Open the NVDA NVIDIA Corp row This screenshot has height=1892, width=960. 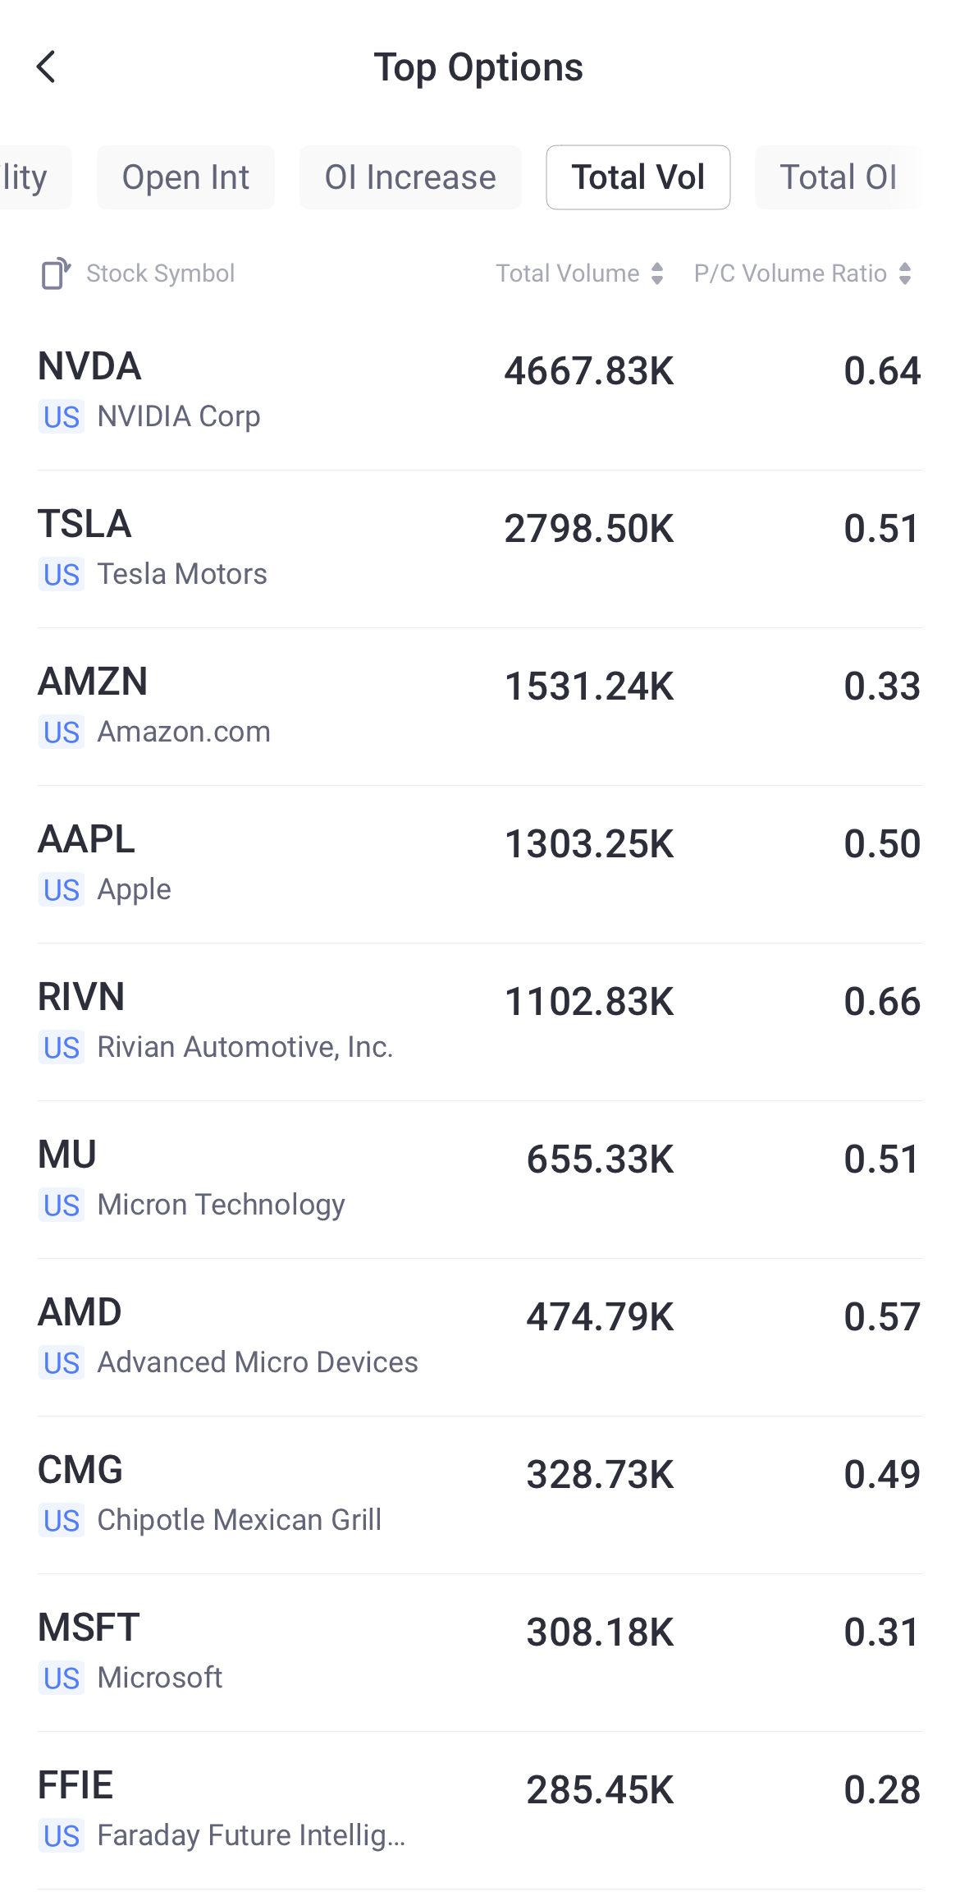click(480, 391)
